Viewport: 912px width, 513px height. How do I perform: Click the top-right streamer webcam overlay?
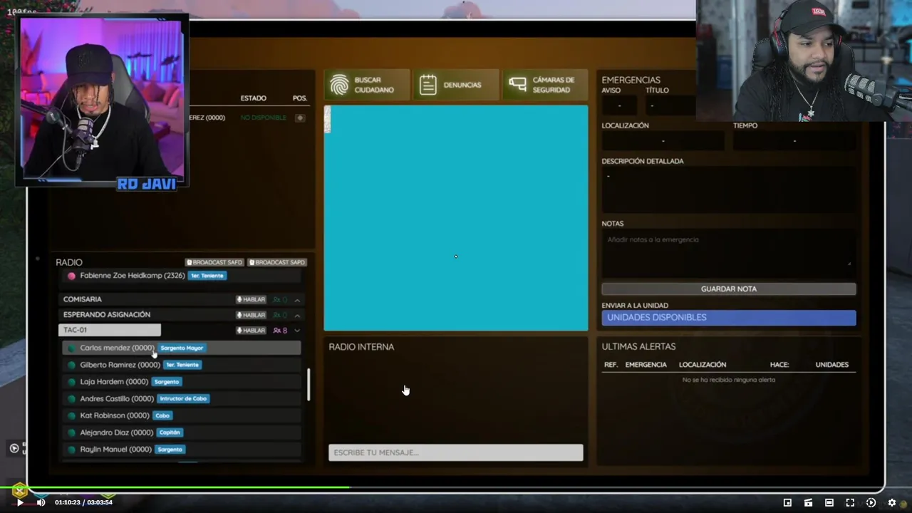coord(804,61)
